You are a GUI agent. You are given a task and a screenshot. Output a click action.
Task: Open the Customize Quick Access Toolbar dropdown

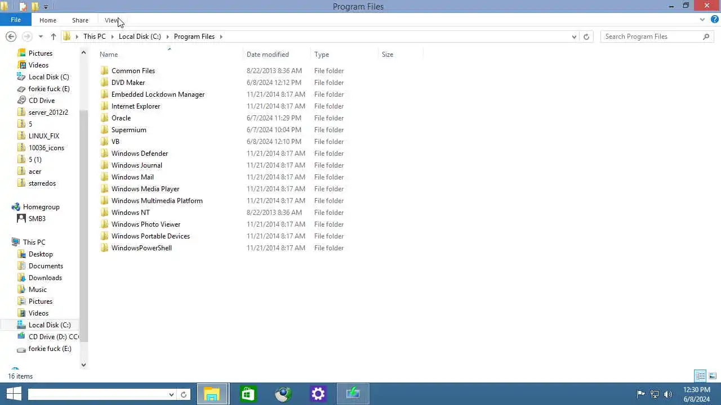[46, 7]
